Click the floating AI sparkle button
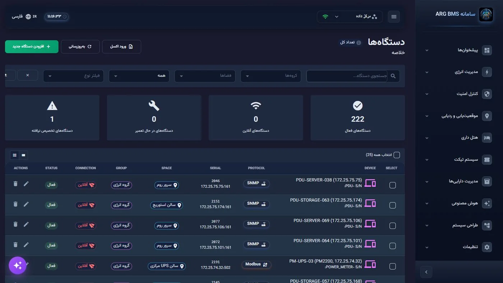Image resolution: width=503 pixels, height=283 pixels. click(x=18, y=265)
